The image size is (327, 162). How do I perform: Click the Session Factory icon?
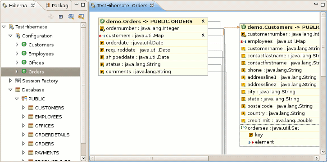(18, 81)
